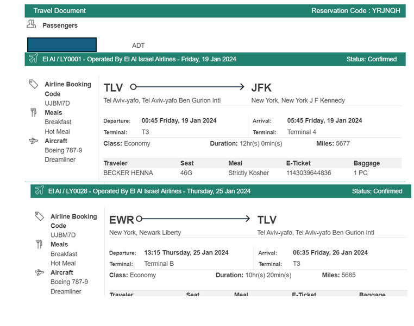Click the fork-and-knife Meals icon for LY0001
Screen dimensions: 414x326
coord(33,112)
